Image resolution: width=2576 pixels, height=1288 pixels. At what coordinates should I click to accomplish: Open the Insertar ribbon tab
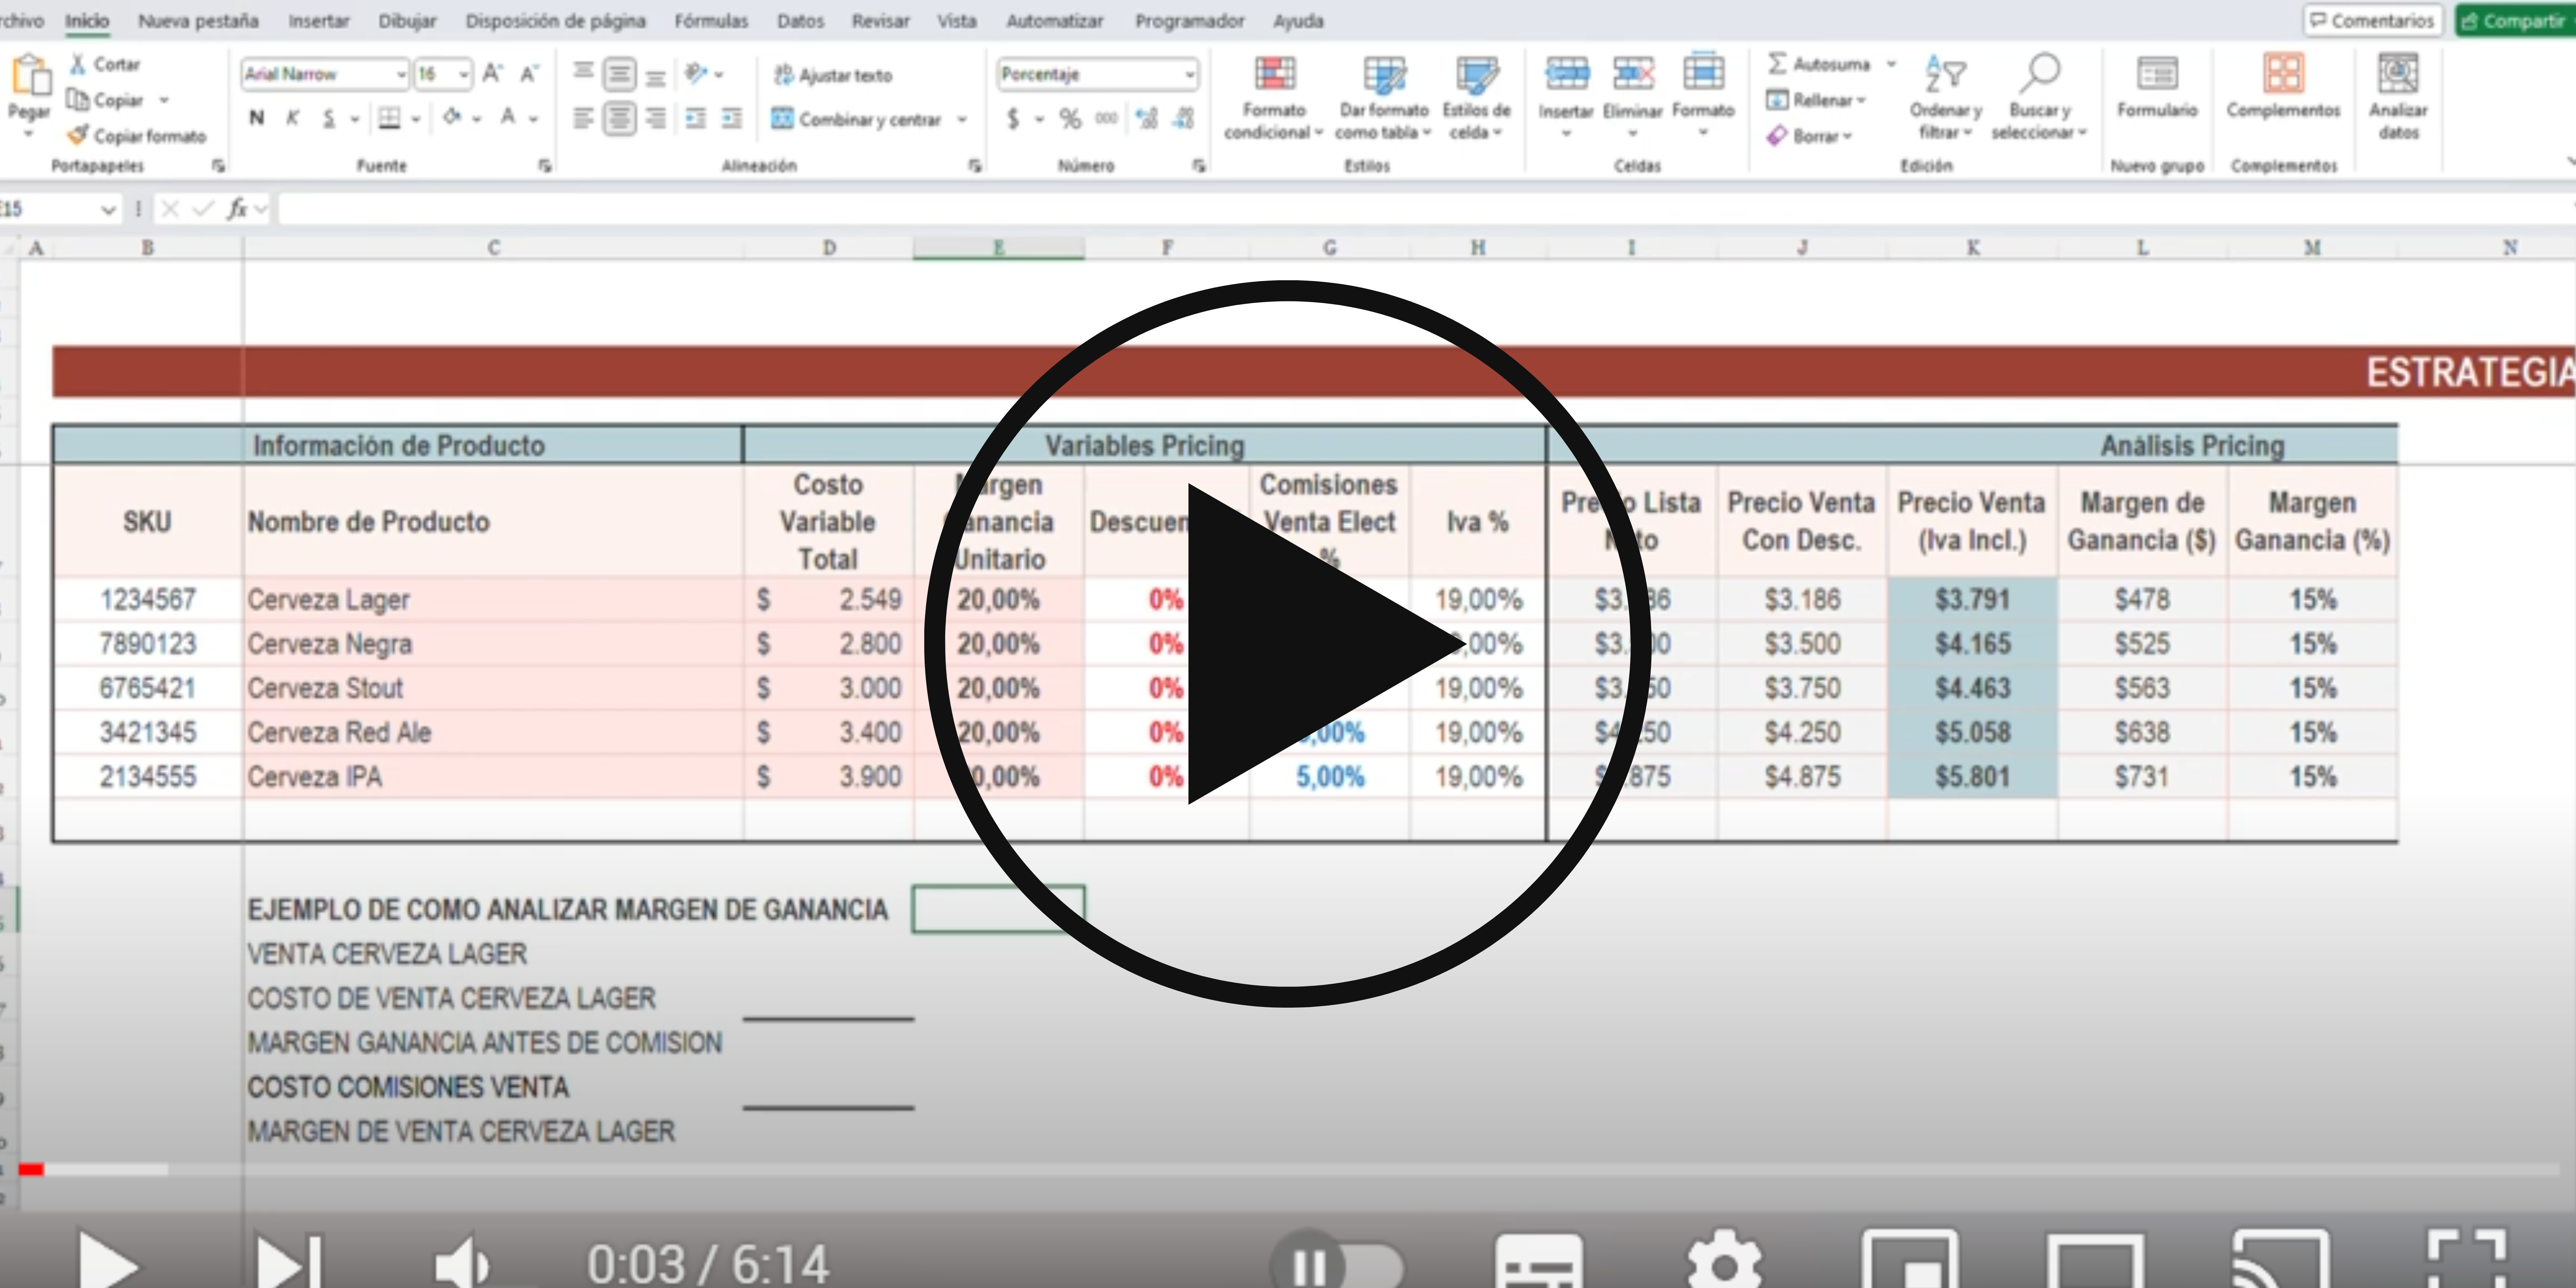(319, 21)
